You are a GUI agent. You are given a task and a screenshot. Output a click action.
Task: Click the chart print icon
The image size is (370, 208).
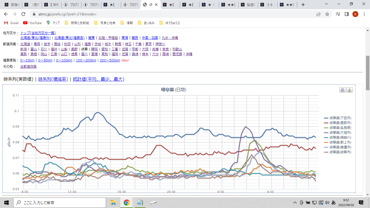pyautogui.click(x=342, y=90)
